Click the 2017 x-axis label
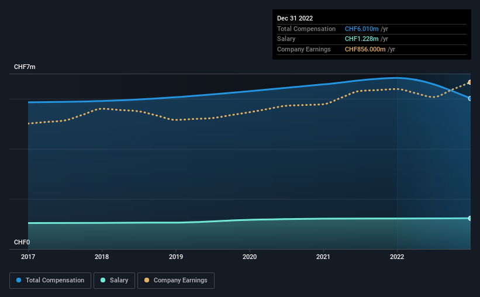This screenshot has width=480, height=297. (28, 257)
